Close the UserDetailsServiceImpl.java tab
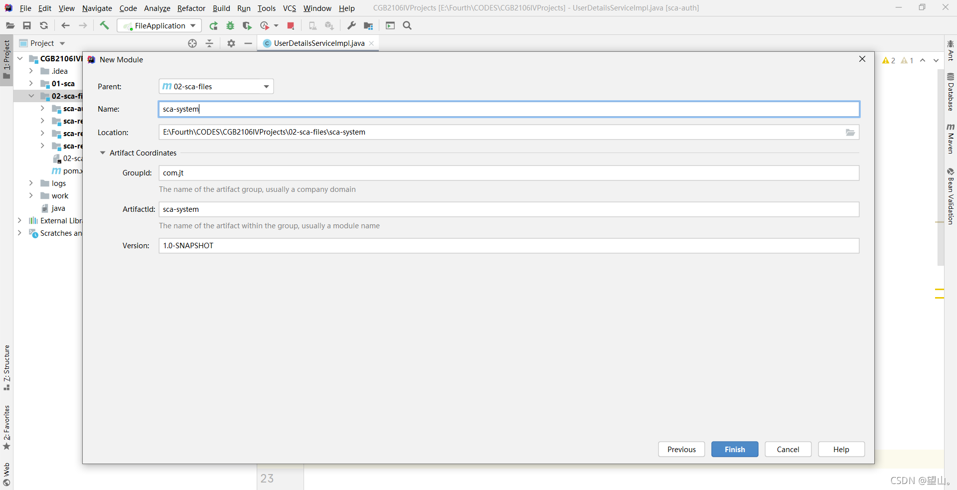The height and width of the screenshot is (490, 957). pos(372,43)
